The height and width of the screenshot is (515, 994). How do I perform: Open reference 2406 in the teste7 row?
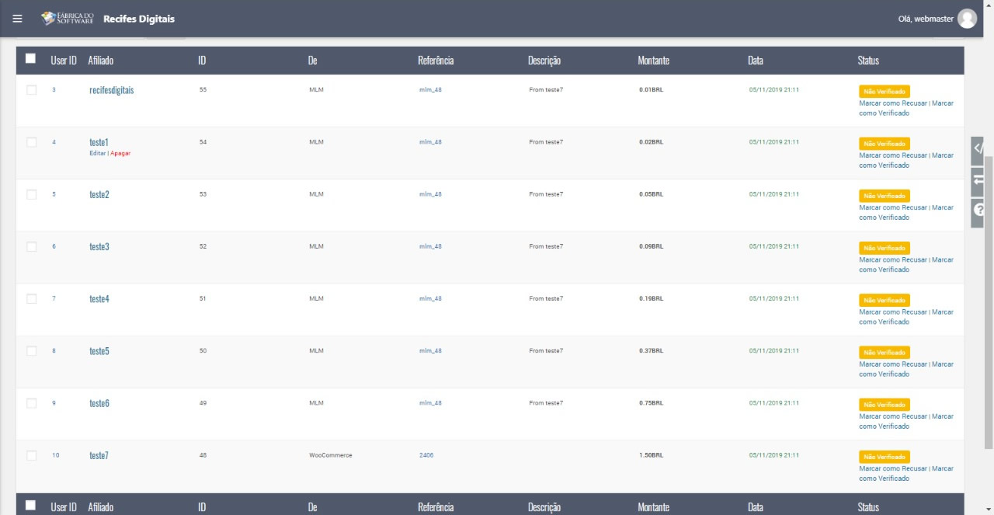426,455
